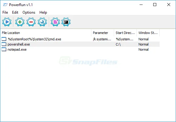Check the box for cmd.exe row

pos(4,39)
